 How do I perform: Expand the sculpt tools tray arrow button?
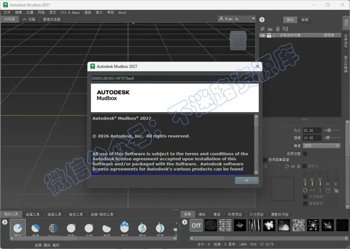[5, 222]
